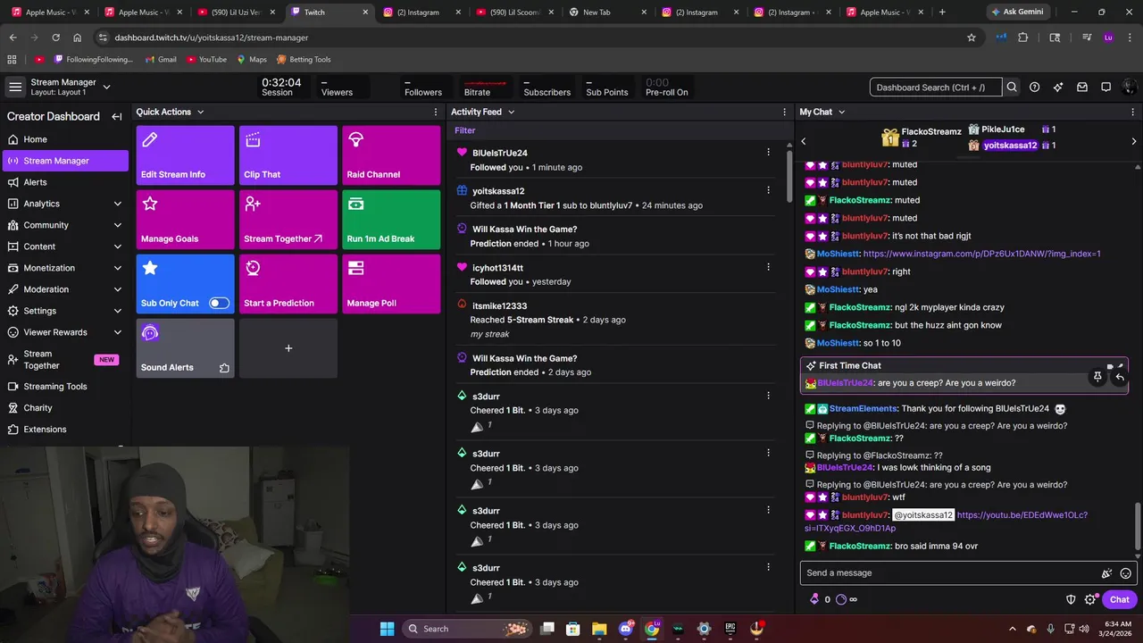Toggle Sub Only Chat switch
The height and width of the screenshot is (643, 1143).
[219, 303]
